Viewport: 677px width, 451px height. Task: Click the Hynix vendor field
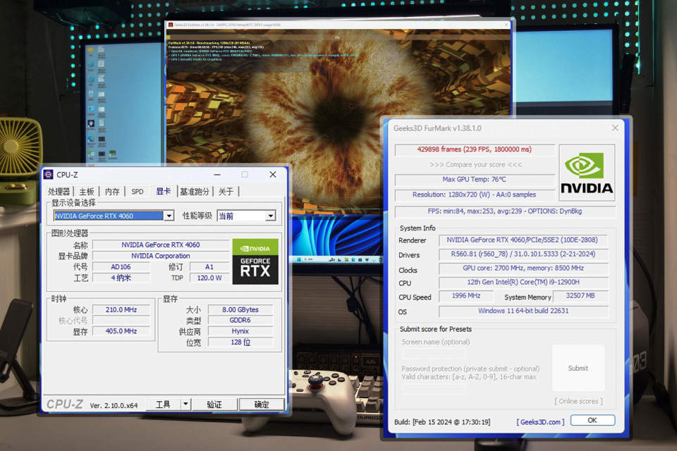240,331
